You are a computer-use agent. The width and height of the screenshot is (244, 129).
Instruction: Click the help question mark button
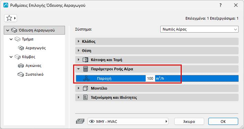(221, 5)
